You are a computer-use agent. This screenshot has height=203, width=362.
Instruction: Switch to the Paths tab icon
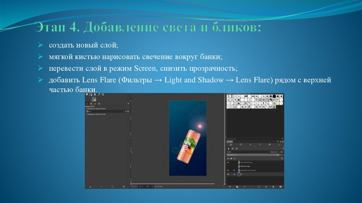point(237,149)
